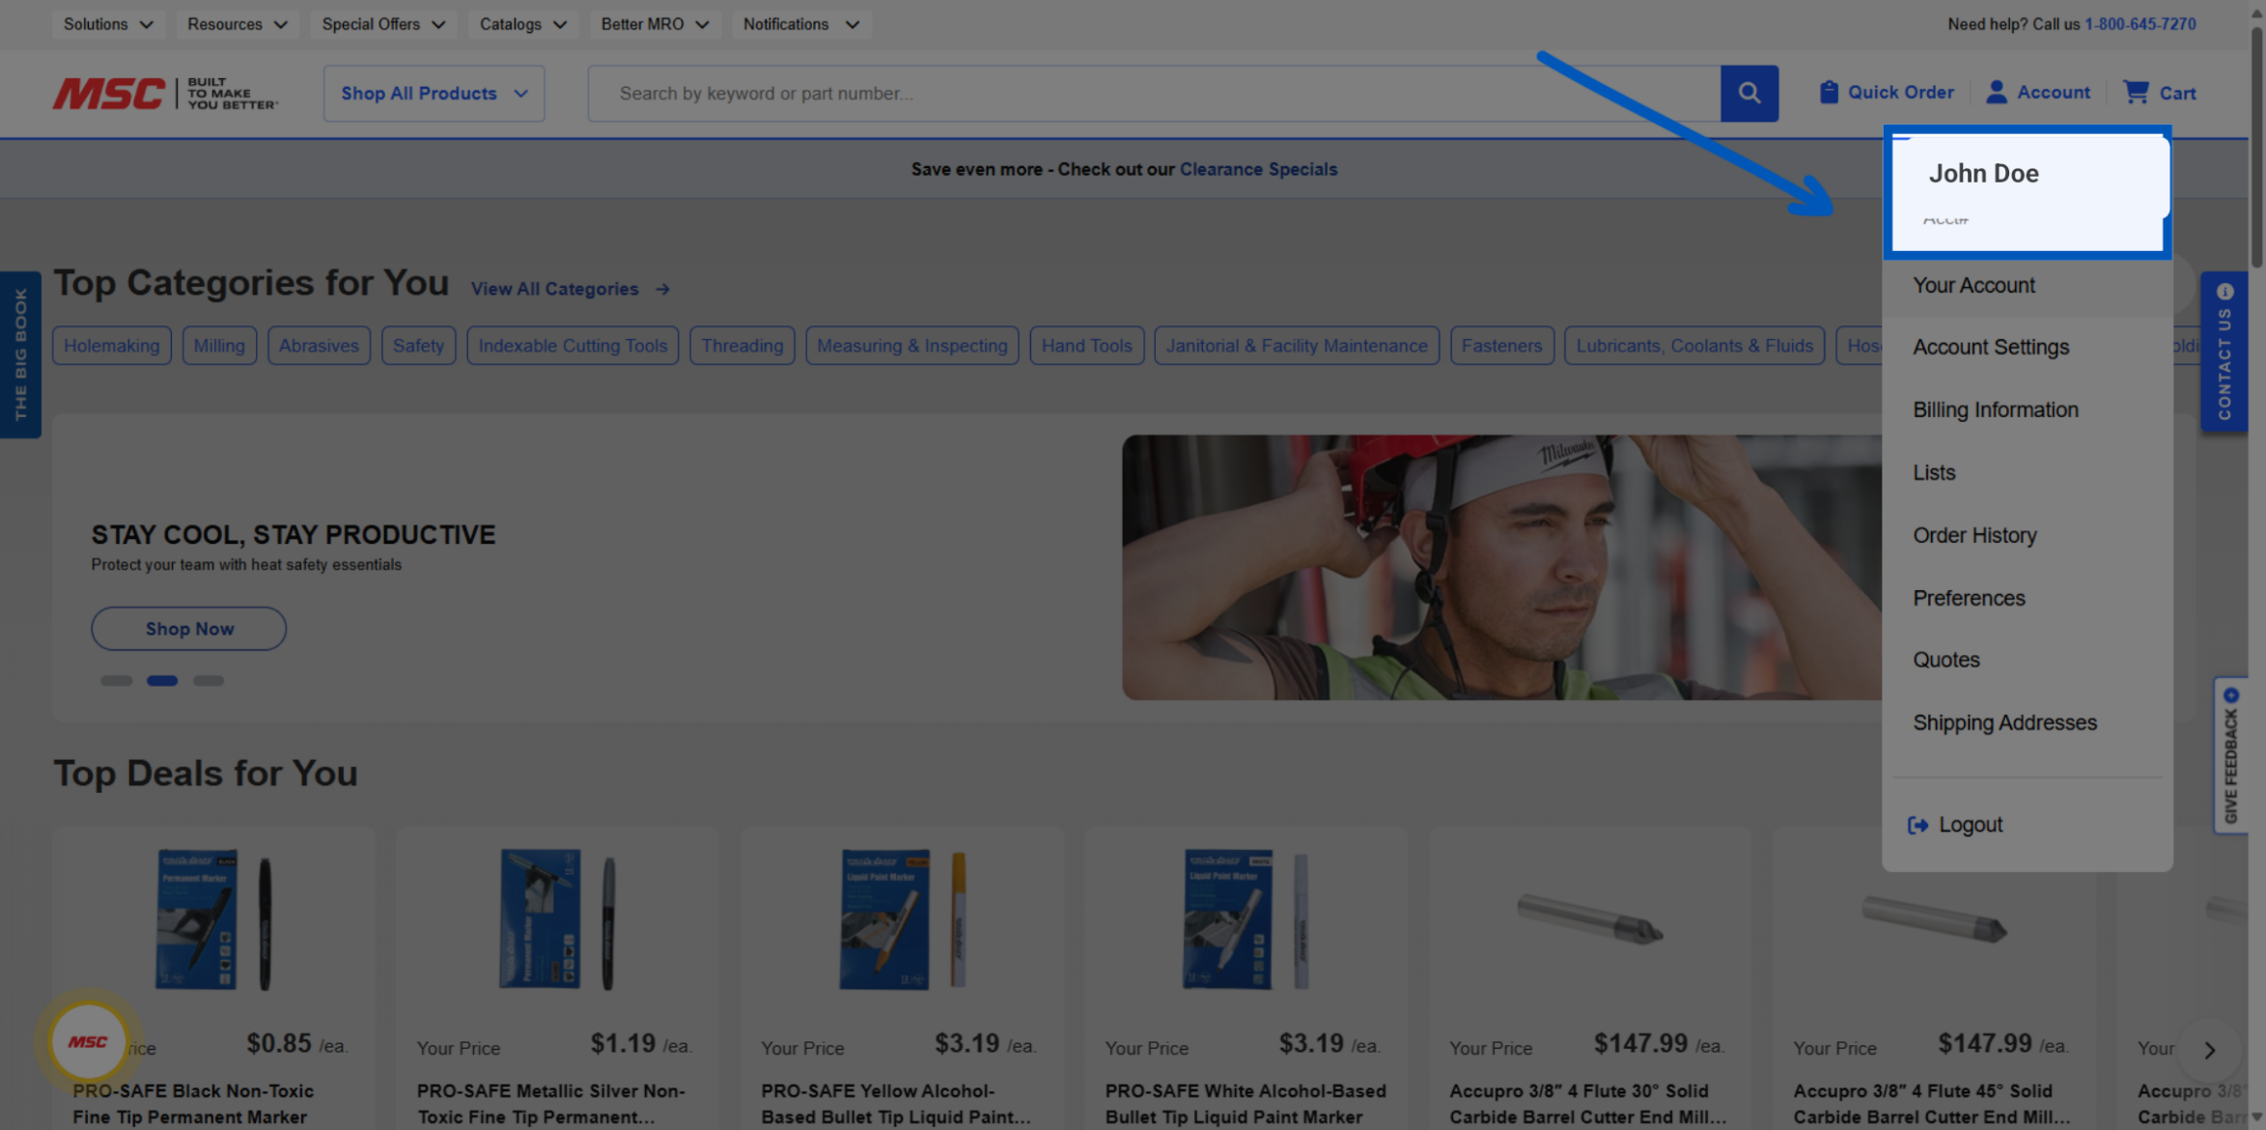Select the Threading category chip
The width and height of the screenshot is (2266, 1130).
[742, 346]
